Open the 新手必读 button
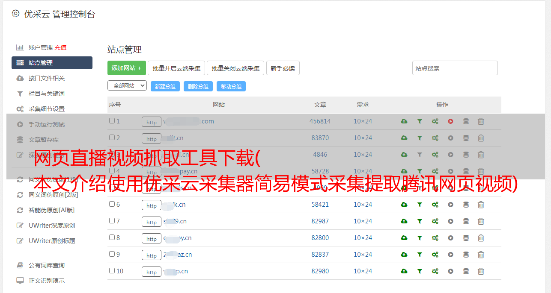The height and width of the screenshot is (293, 551). [x=283, y=68]
